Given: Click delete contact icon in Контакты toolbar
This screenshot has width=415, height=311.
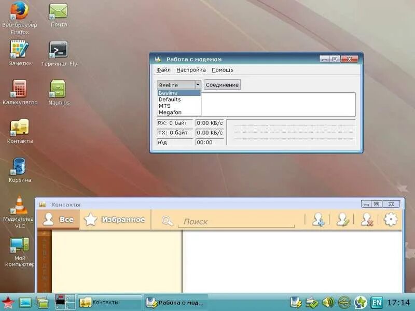Looking at the screenshot, I should point(367,219).
